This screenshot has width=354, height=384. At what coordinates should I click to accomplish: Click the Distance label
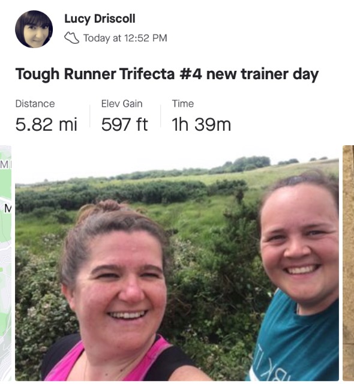point(35,104)
